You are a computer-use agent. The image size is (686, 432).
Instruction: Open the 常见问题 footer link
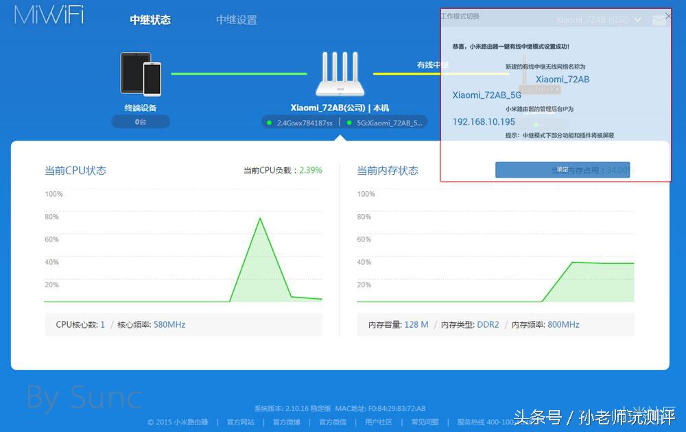coord(423,422)
